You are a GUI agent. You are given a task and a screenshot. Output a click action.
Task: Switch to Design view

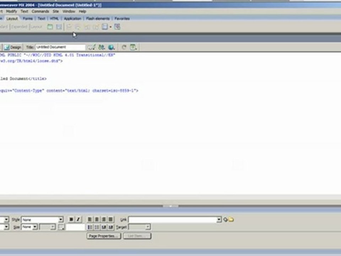click(x=13, y=47)
